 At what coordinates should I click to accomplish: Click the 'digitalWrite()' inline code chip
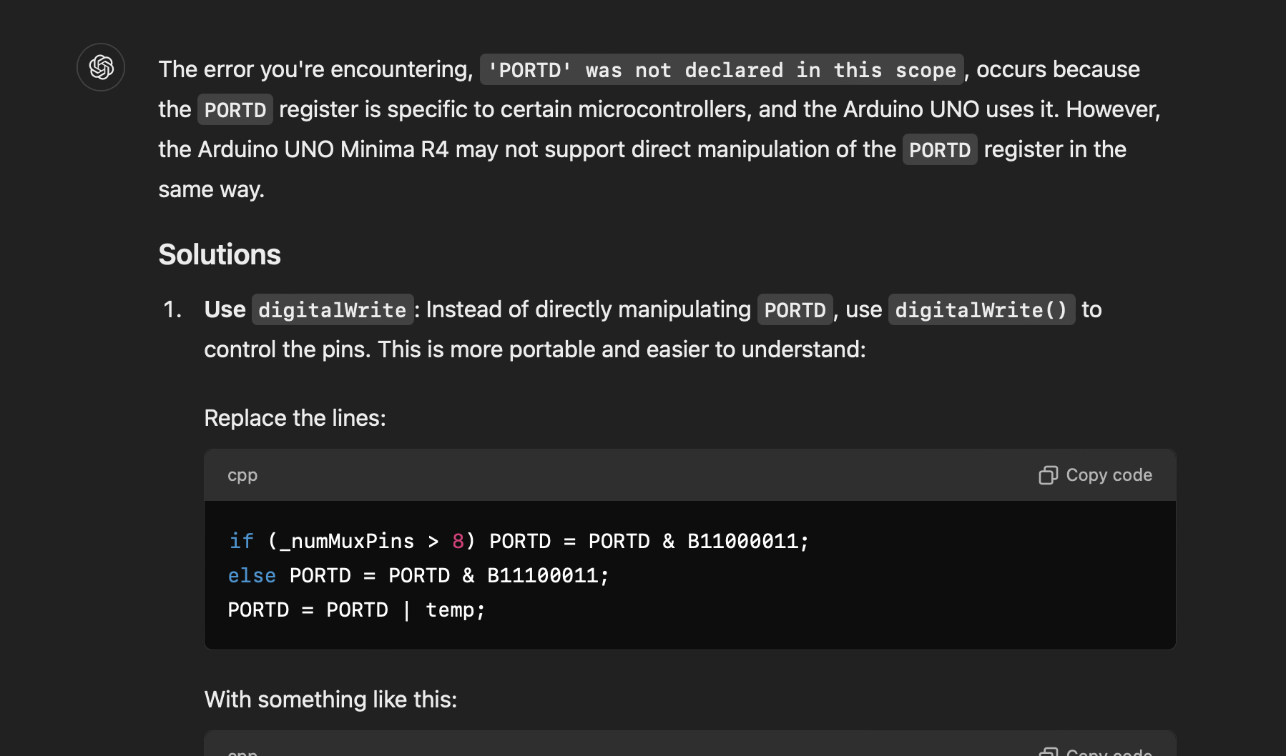coord(981,310)
